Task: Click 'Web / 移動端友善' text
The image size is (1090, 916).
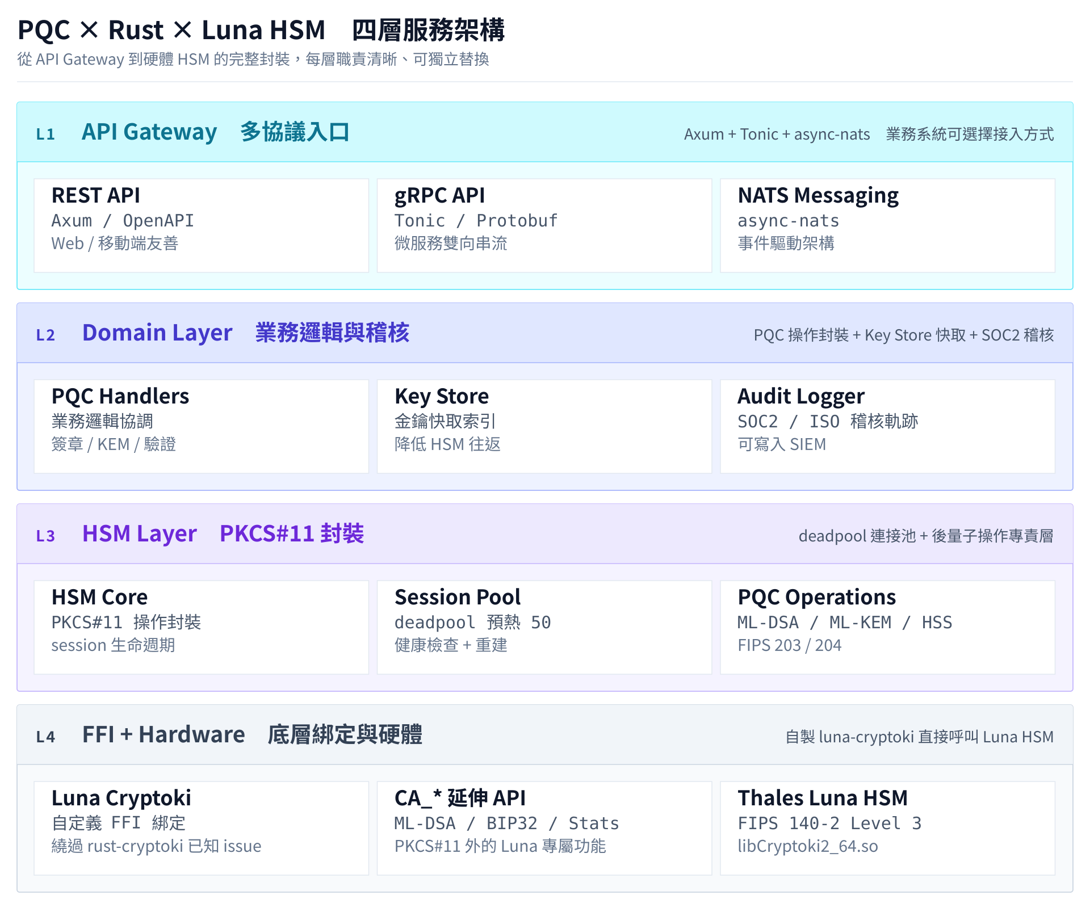Action: pos(115,243)
